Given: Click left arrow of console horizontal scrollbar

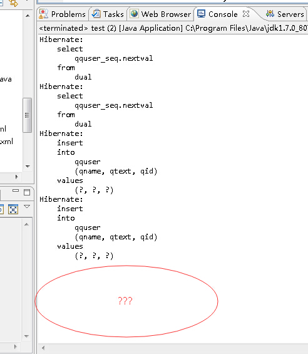Looking at the screenshot, I should point(43,348).
